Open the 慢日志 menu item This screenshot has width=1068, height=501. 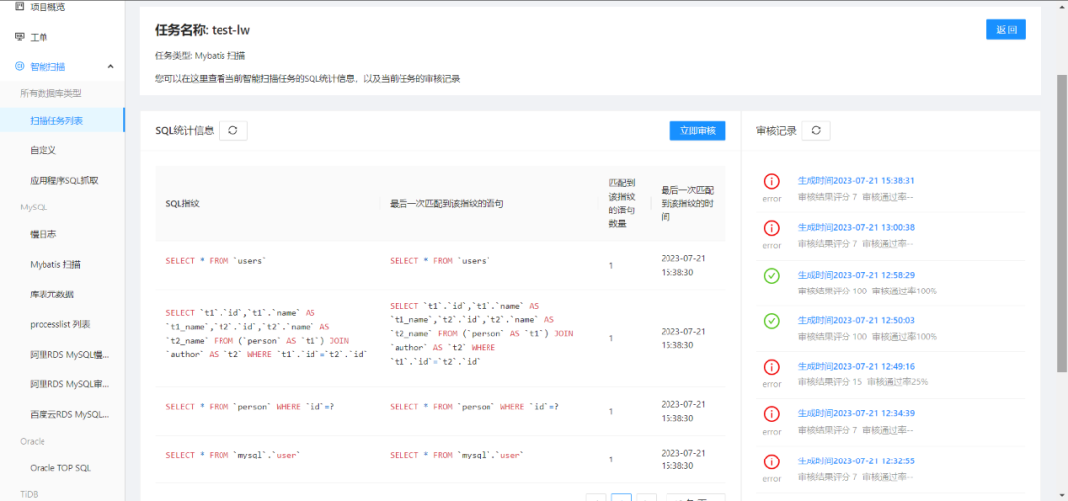[43, 234]
